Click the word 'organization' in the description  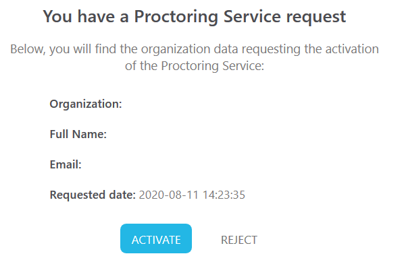[x=176, y=50]
